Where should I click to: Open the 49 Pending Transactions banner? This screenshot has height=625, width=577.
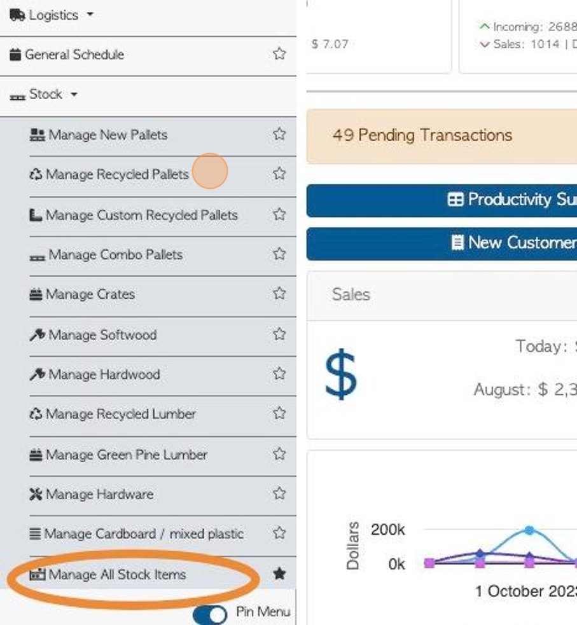tap(442, 135)
